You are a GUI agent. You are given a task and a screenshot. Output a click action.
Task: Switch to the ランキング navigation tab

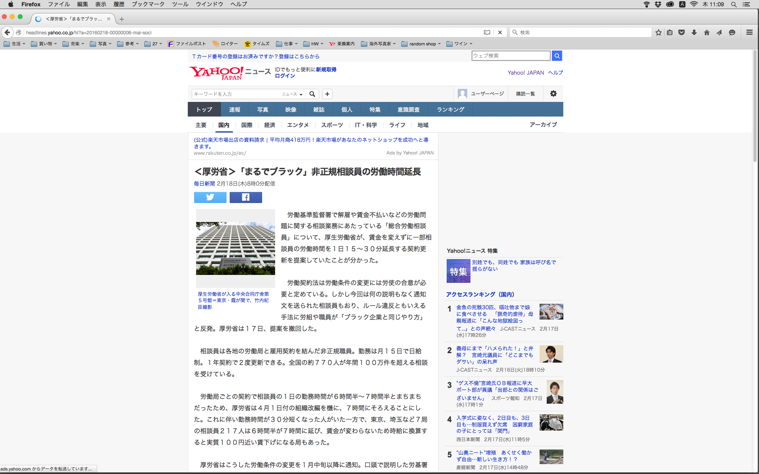tap(450, 109)
